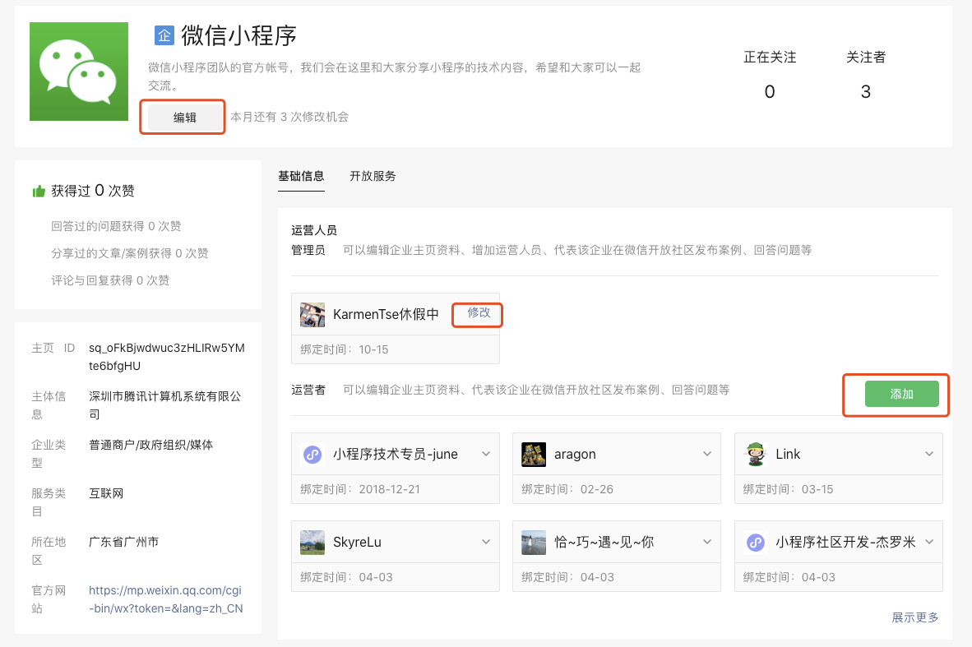Click the 展示更多 link

coord(915,617)
